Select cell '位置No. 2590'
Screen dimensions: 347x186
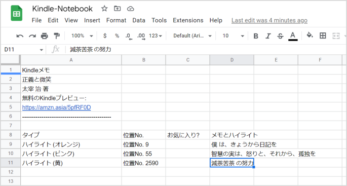click(143, 163)
